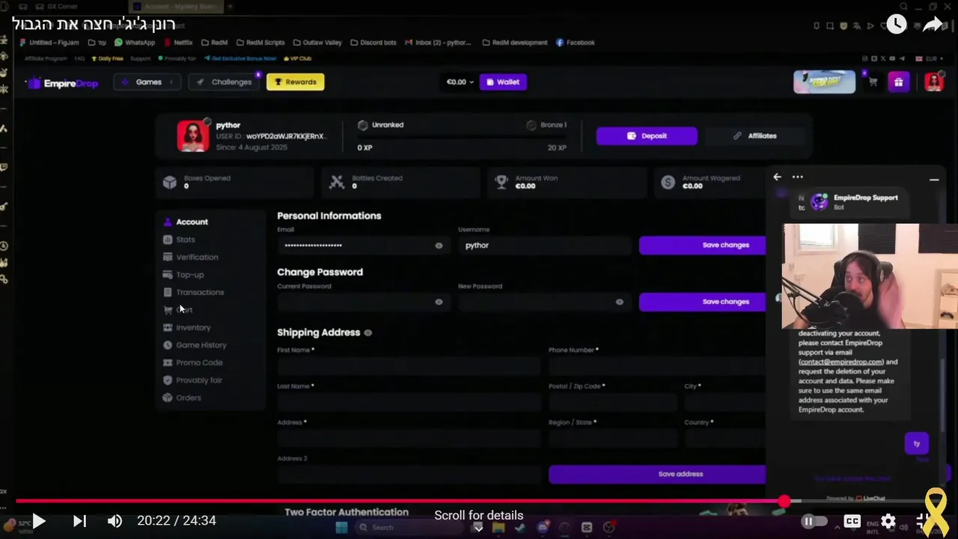Open the Affiliates page
Image resolution: width=958 pixels, height=539 pixels.
(x=754, y=136)
